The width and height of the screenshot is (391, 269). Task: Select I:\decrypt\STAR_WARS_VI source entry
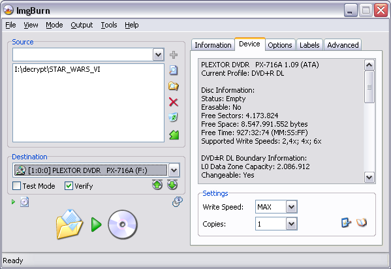tap(57, 69)
